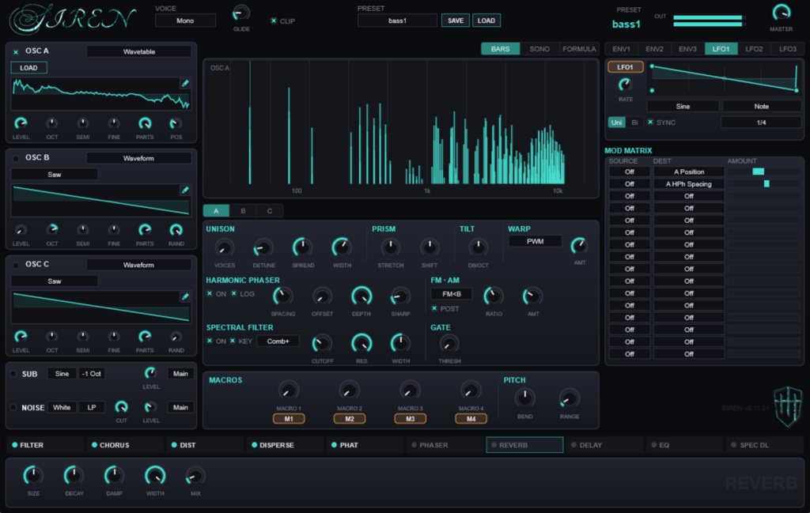Click the Glide knob

click(x=240, y=13)
